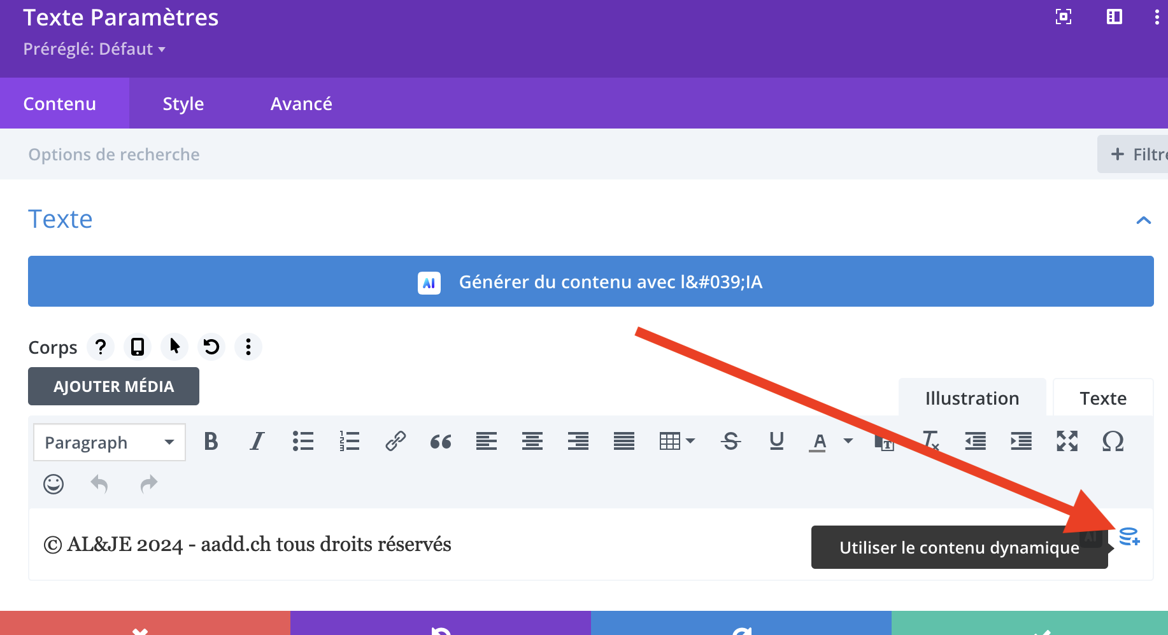Click the AJOUTER MÉDIA button
The width and height of the screenshot is (1168, 635).
[x=113, y=386]
